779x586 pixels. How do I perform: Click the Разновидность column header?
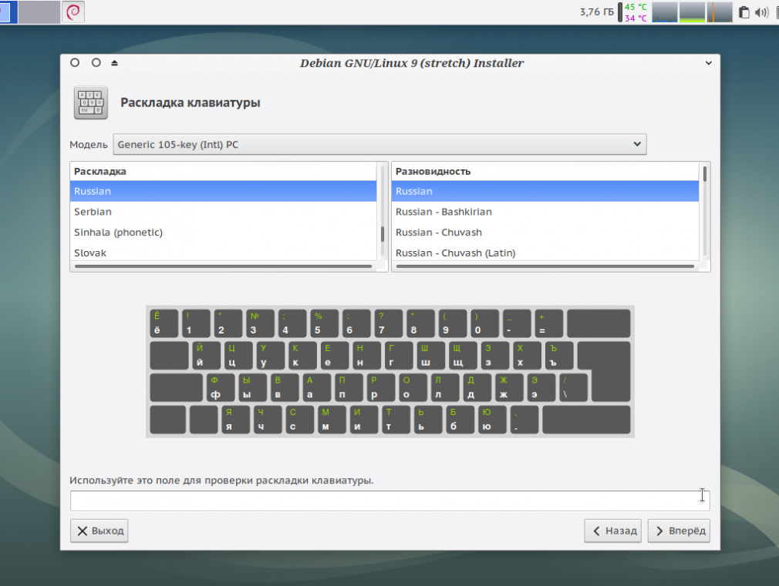(545, 172)
